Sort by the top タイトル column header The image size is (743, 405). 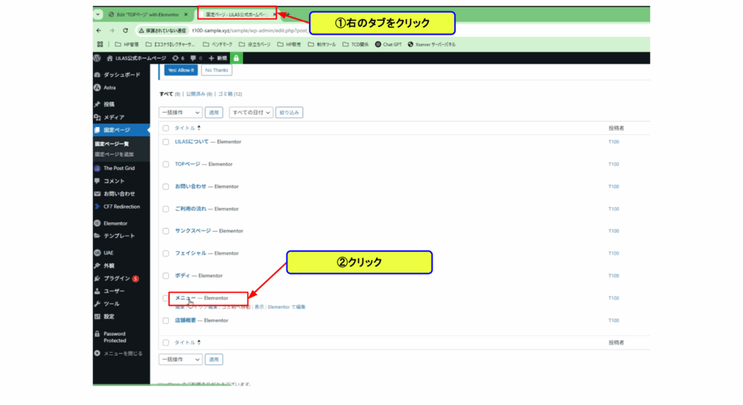click(187, 128)
